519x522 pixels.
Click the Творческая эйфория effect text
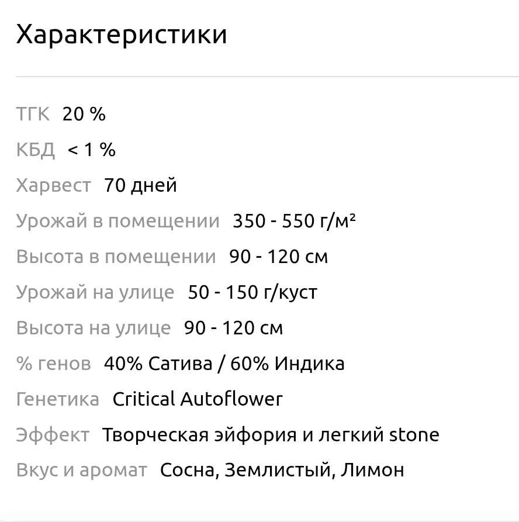pos(199,434)
